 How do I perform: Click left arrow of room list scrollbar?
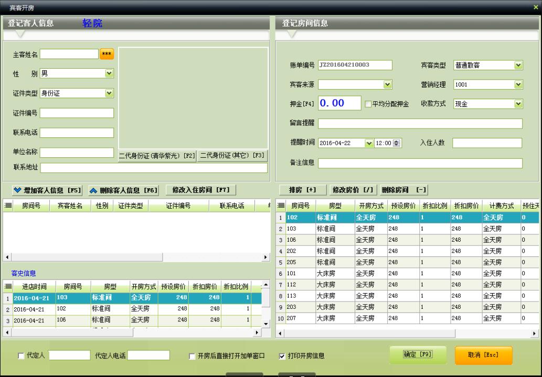point(280,333)
